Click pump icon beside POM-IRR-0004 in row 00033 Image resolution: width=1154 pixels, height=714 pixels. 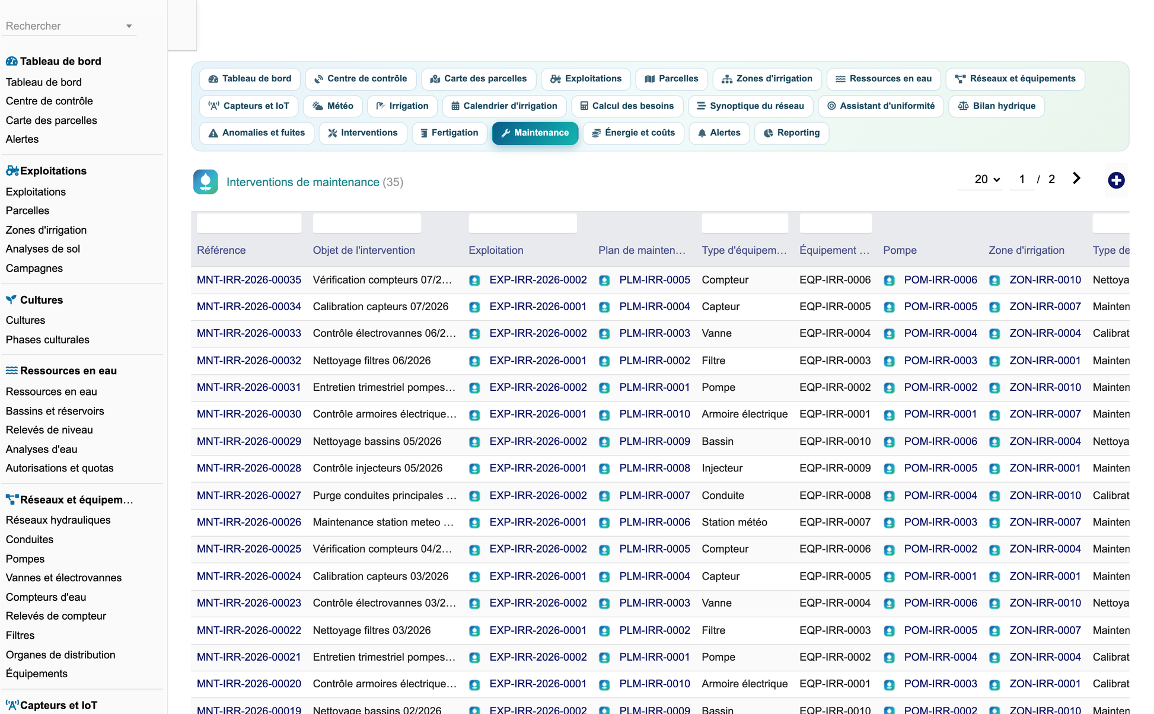[x=889, y=334]
